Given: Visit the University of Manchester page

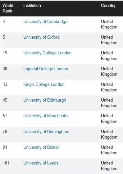Looking at the screenshot, I should point(46,116).
